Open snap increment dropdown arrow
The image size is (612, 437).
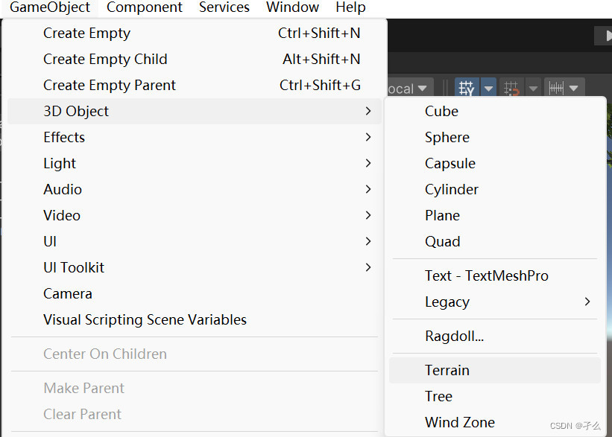pyautogui.click(x=533, y=89)
